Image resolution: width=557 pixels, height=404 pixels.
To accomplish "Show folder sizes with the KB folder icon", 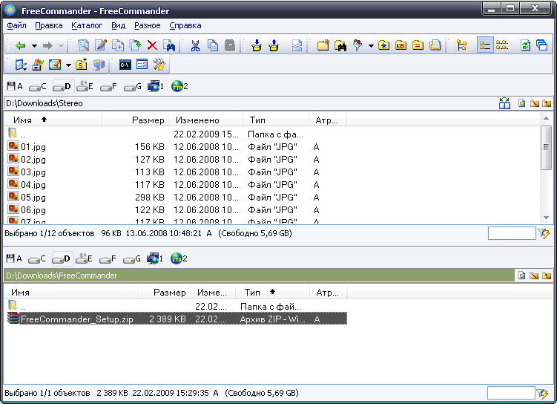I will click(x=401, y=45).
